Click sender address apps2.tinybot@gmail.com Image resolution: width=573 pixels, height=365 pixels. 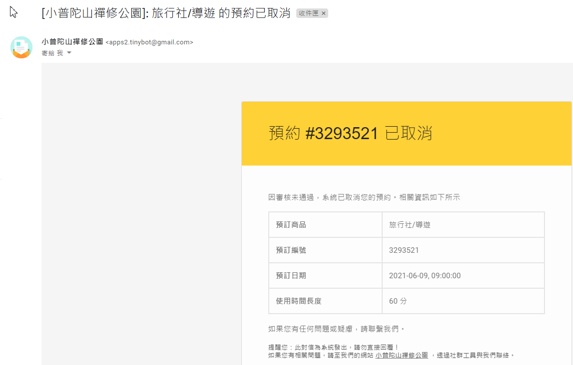pos(149,42)
